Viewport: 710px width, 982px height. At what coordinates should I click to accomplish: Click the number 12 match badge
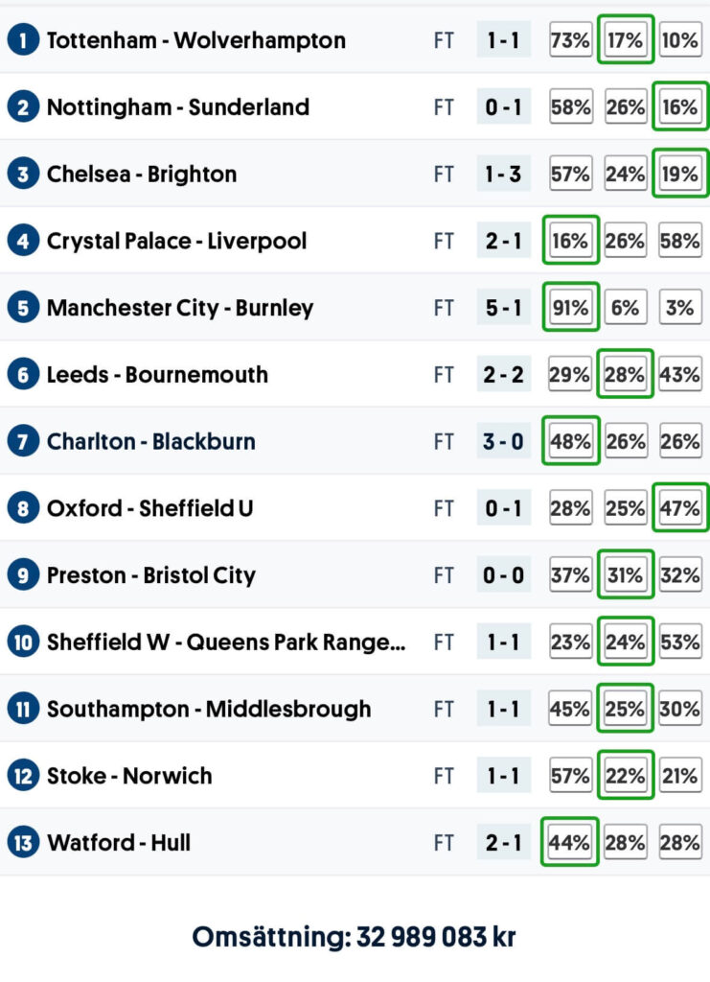[22, 776]
